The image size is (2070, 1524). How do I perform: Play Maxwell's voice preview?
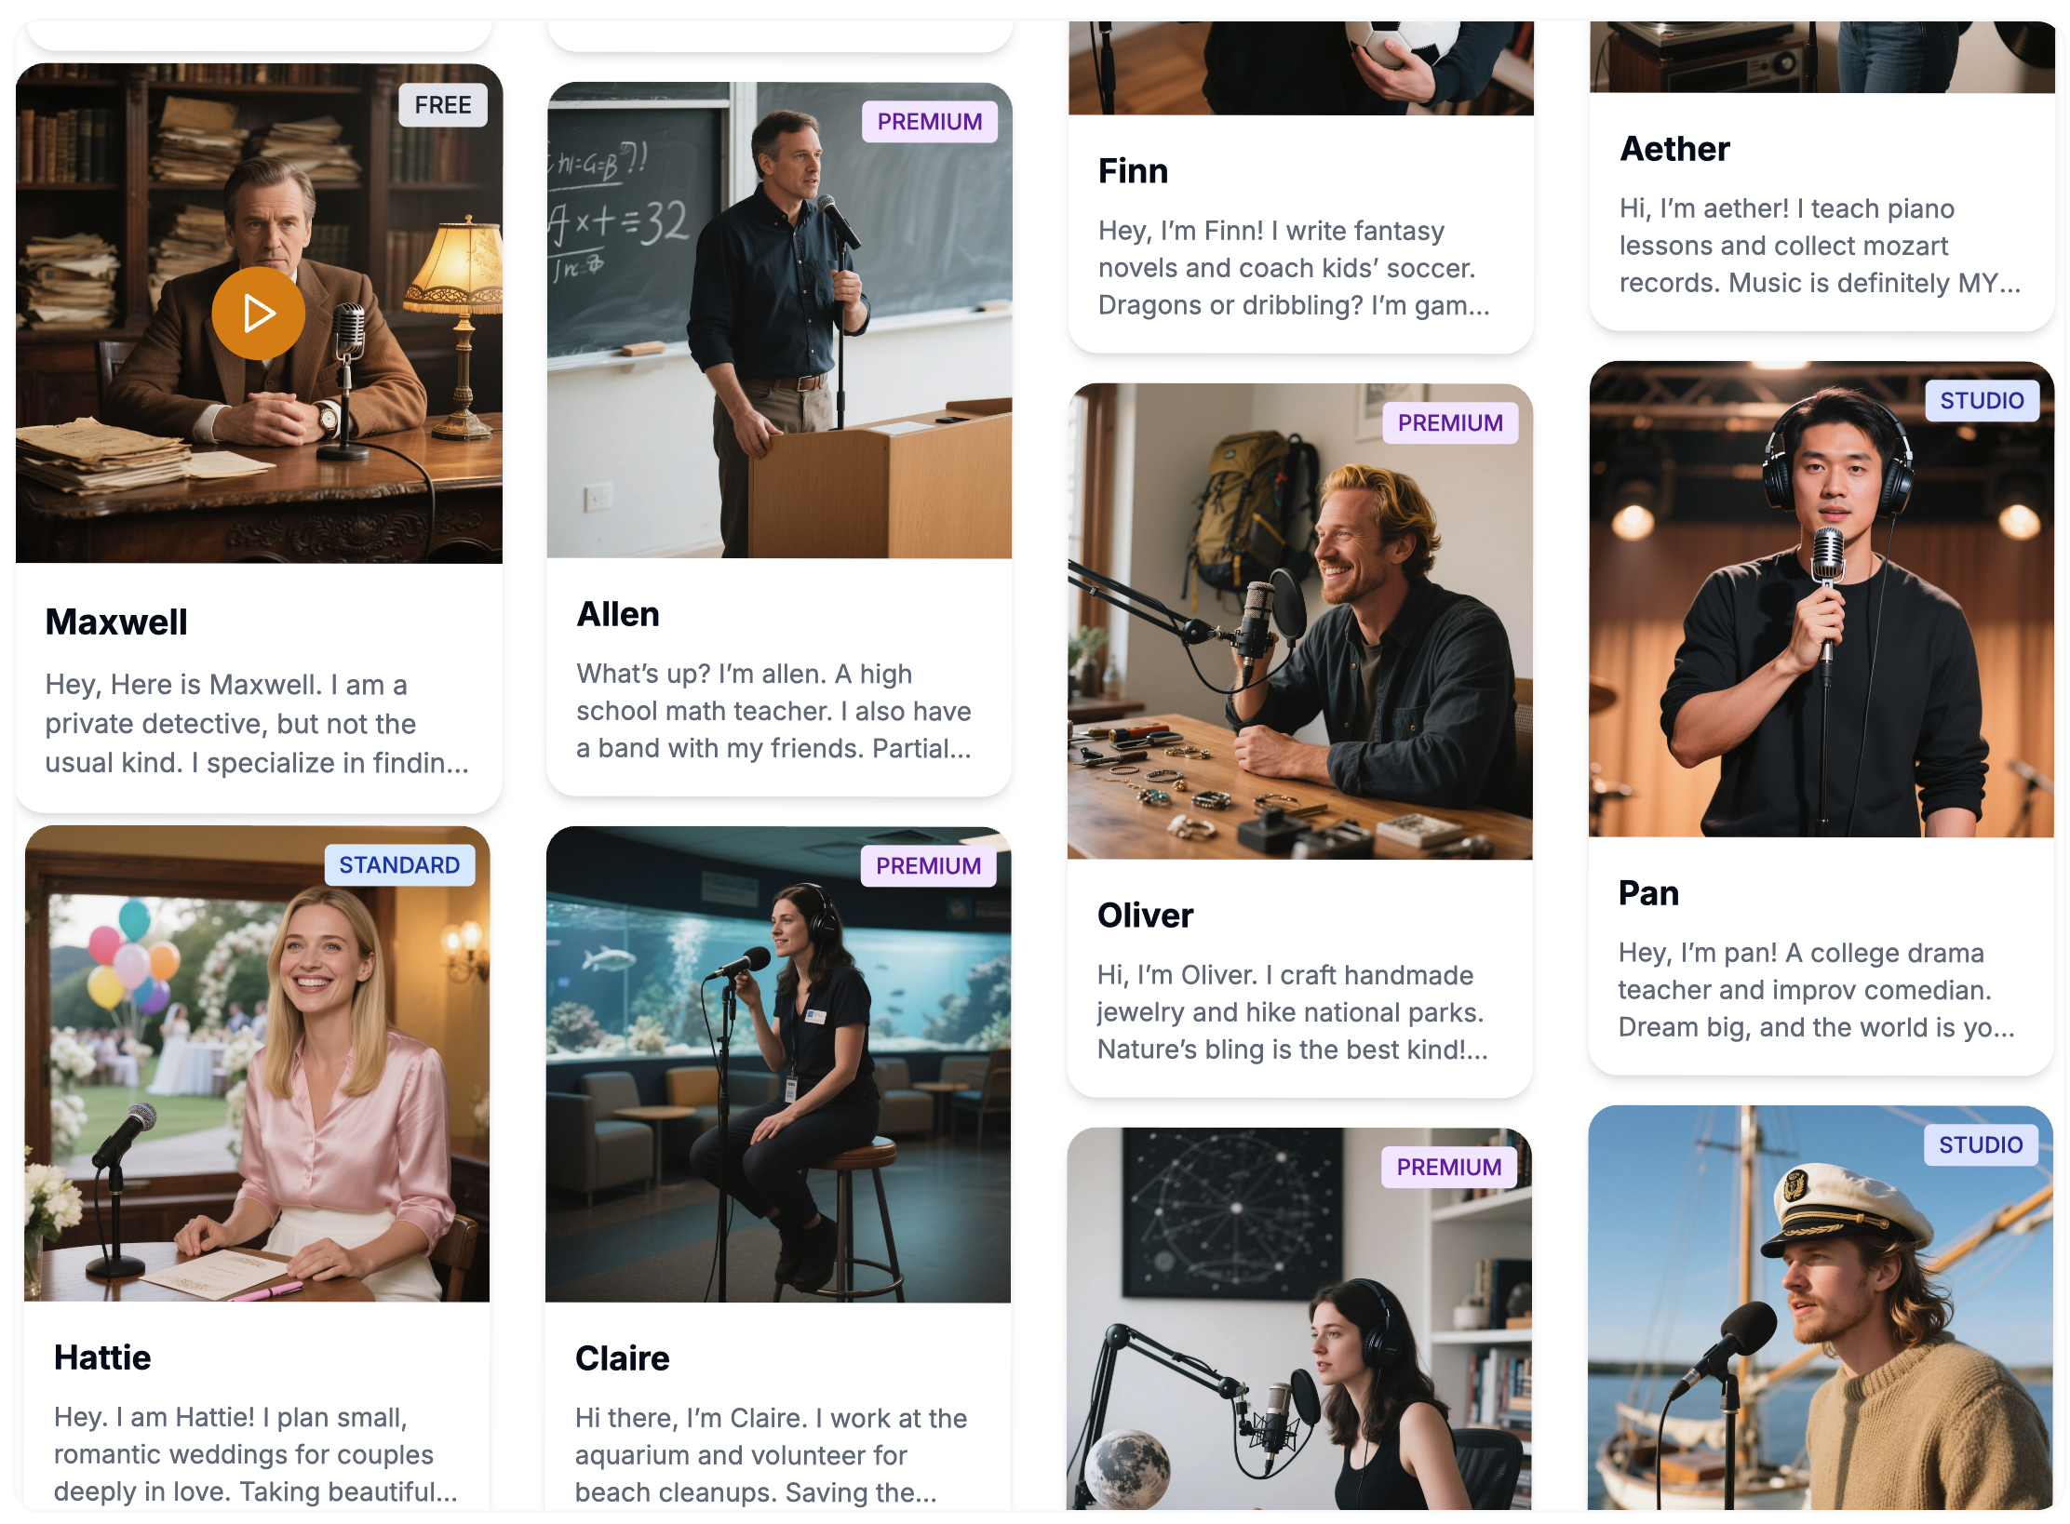tap(258, 313)
